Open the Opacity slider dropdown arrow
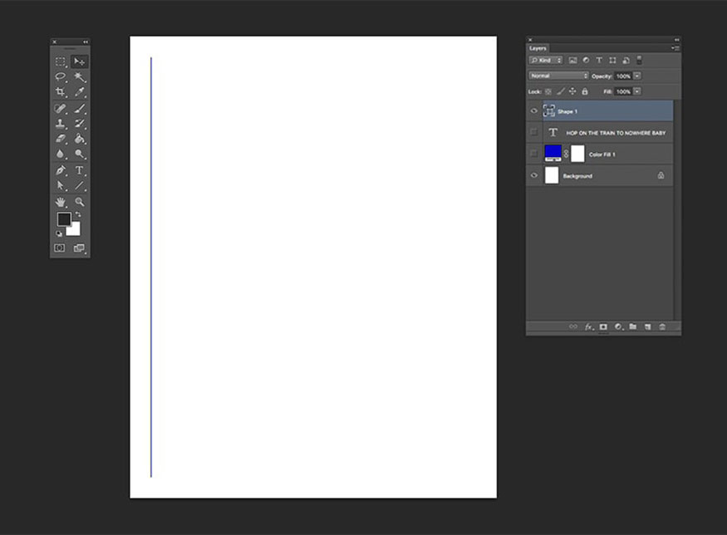Image resolution: width=727 pixels, height=535 pixels. [x=637, y=76]
